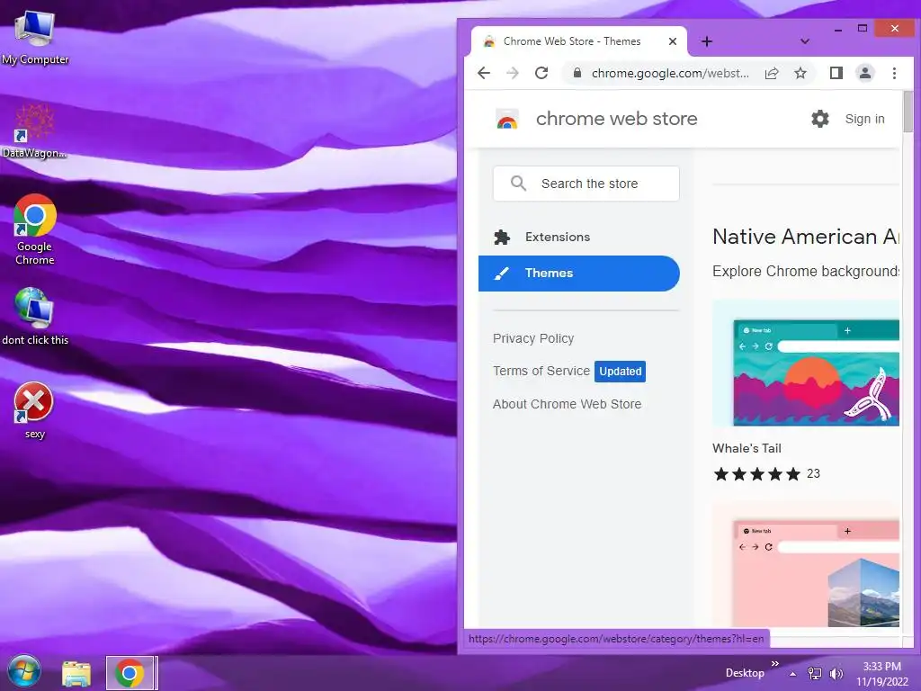Click the page vertical scrollbar thumb
This screenshot has height=691, width=921.
tap(908, 112)
